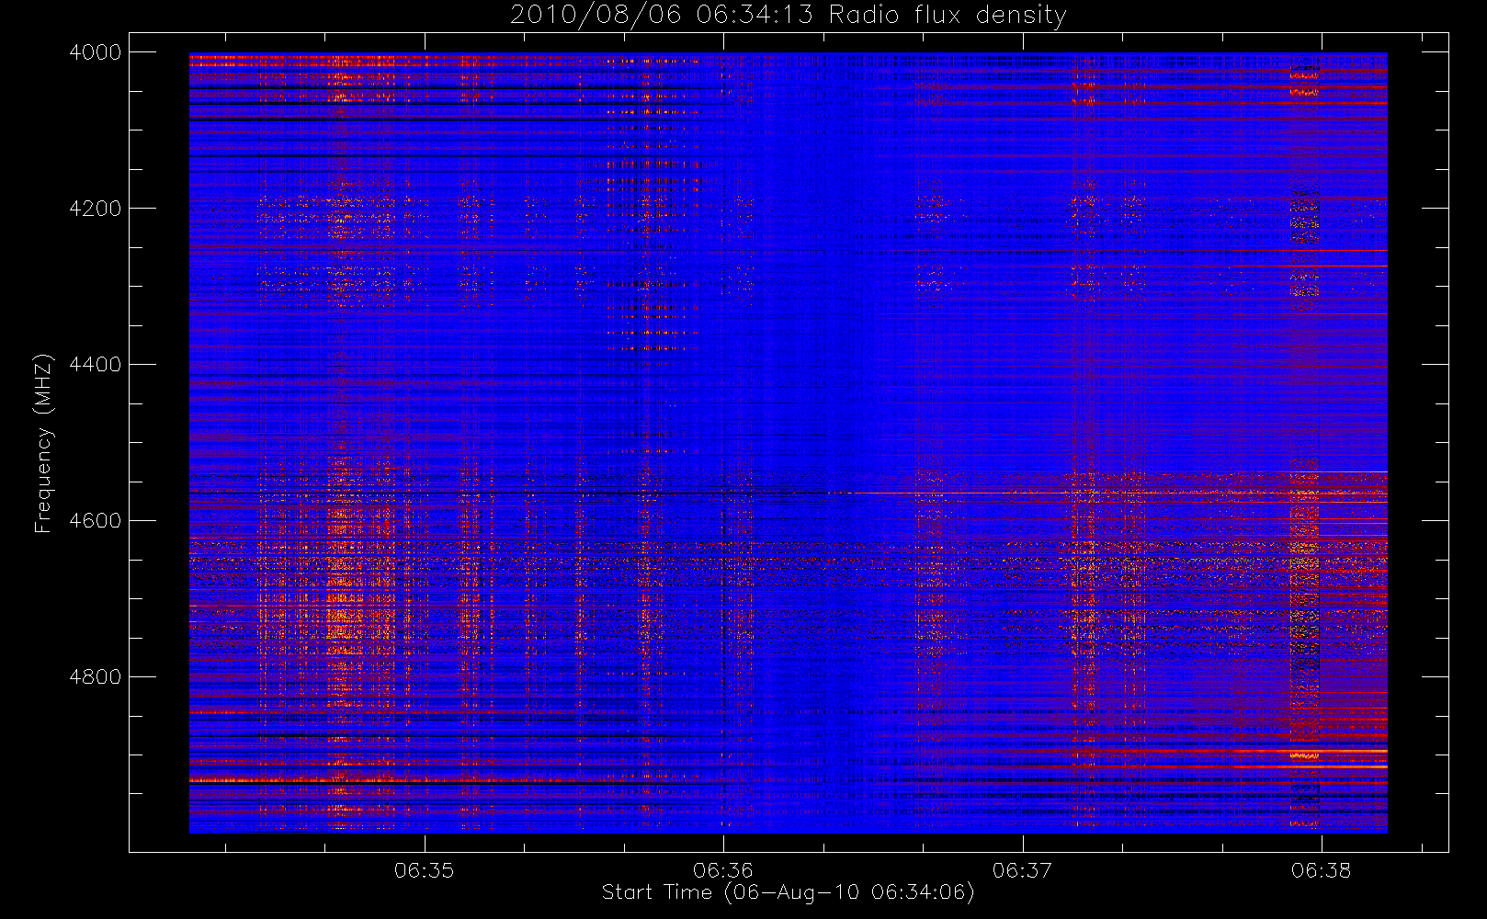Select the 4400 frequency tick label
Image resolution: width=1487 pixels, height=919 pixels.
pyautogui.click(x=96, y=365)
